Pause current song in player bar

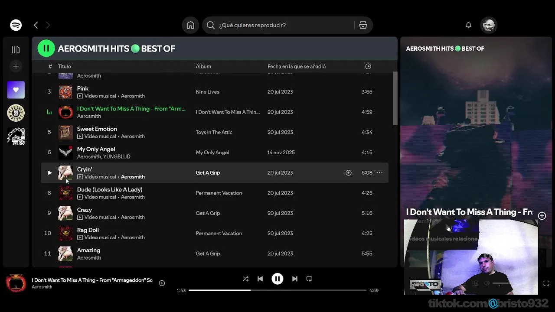pos(277,279)
